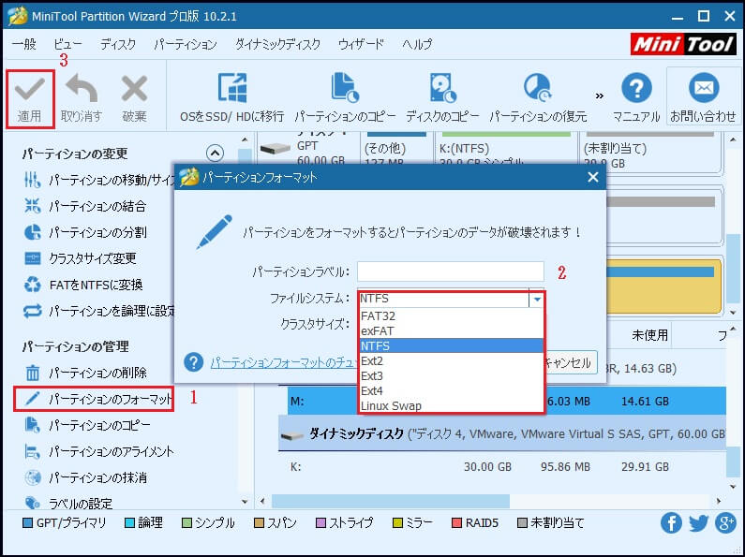The width and height of the screenshot is (745, 557).
Task: Select Ext4 in the file system list
Action: 372,391
